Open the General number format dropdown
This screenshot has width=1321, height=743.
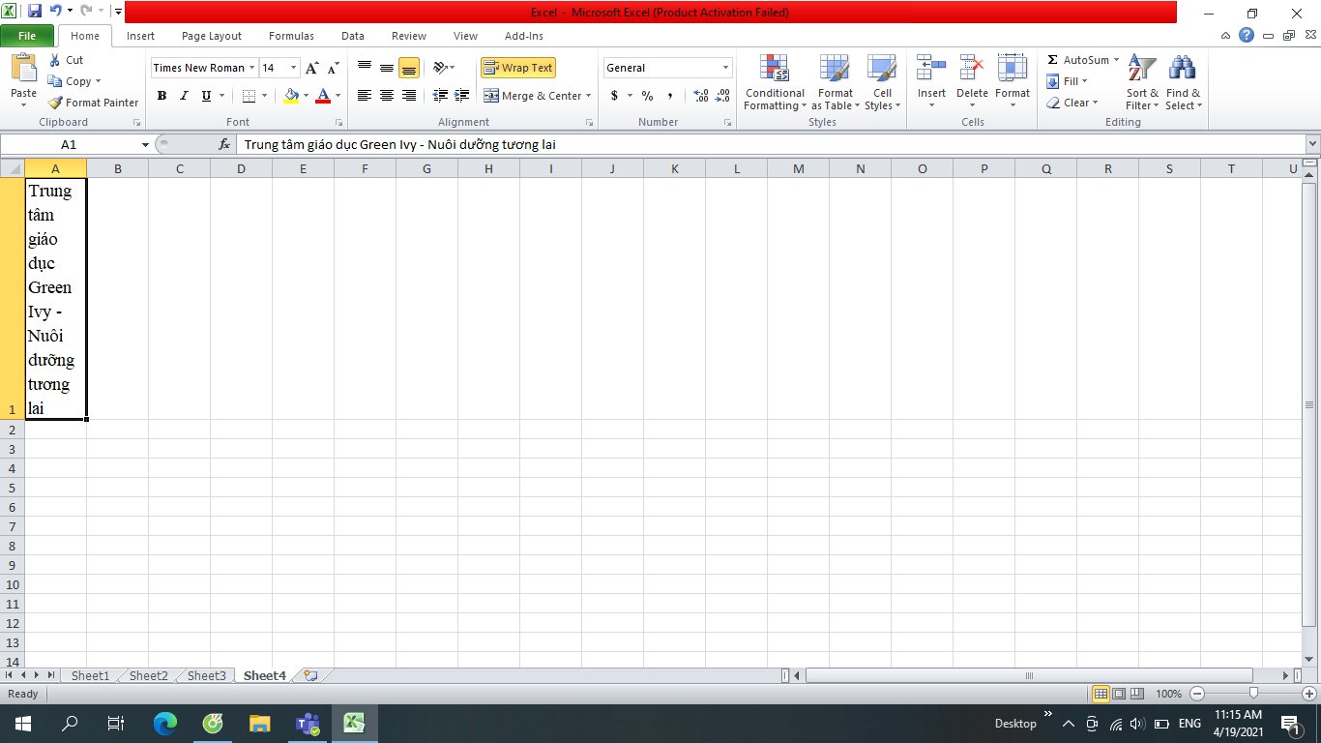pos(725,68)
